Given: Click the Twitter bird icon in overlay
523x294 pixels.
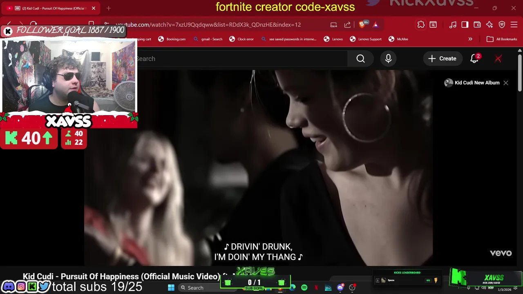Looking at the screenshot, I should (44, 287).
